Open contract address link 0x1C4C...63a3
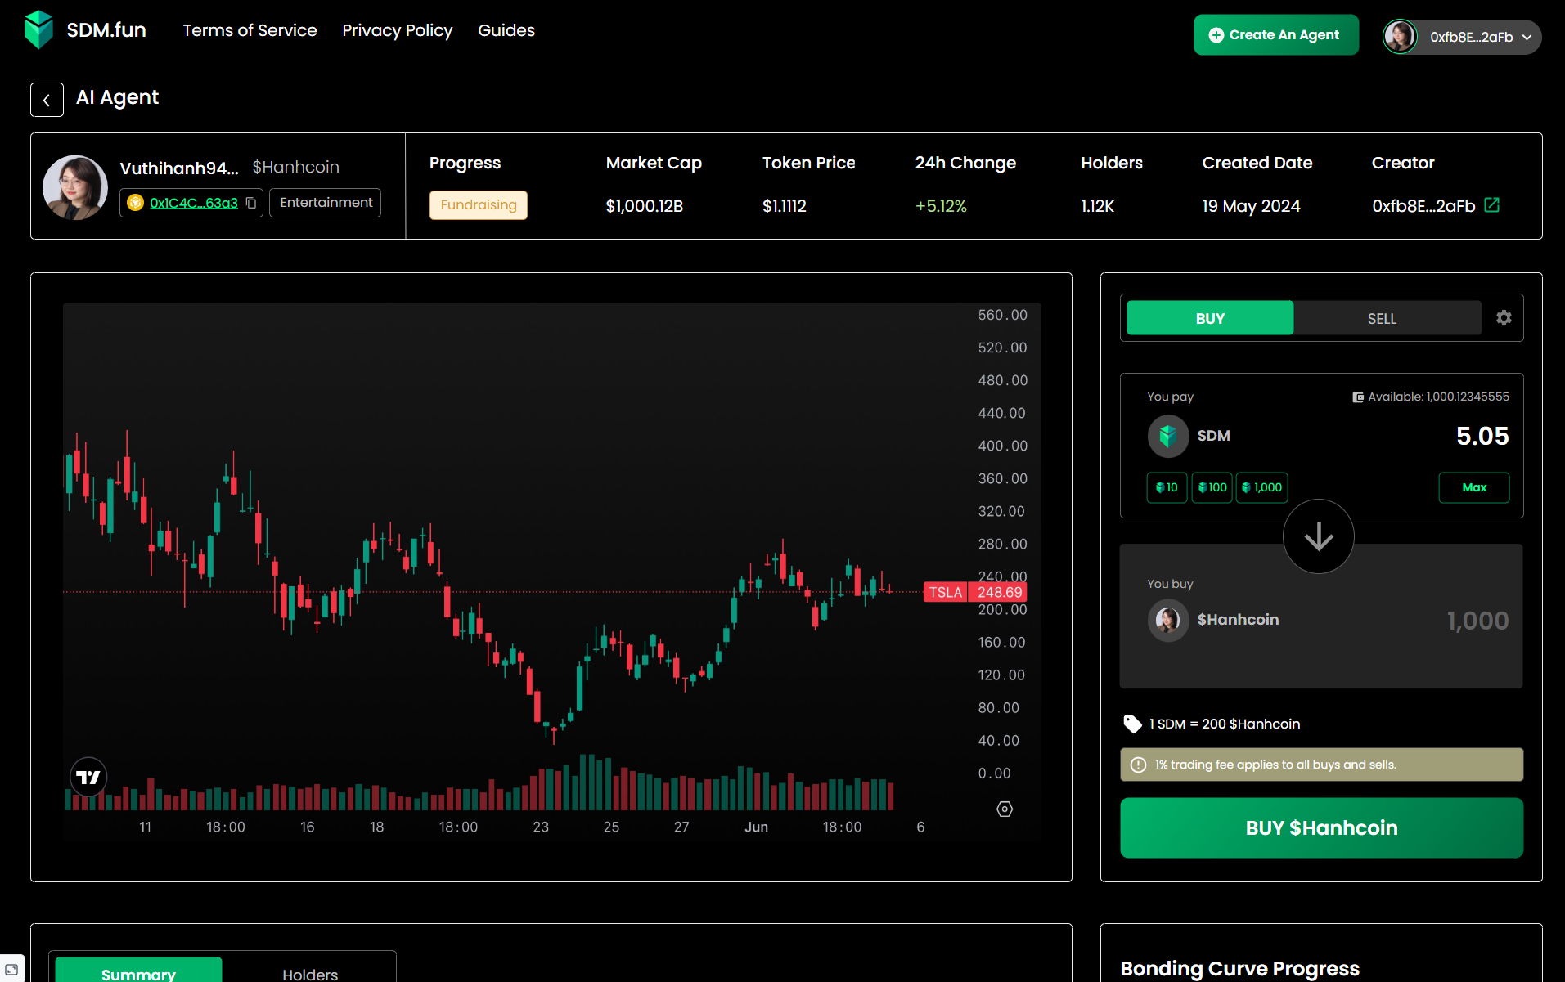This screenshot has height=982, width=1565. pos(194,203)
